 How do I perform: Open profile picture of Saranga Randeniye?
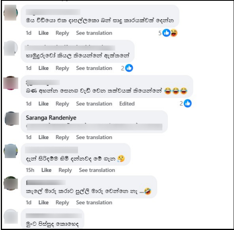point(12,118)
